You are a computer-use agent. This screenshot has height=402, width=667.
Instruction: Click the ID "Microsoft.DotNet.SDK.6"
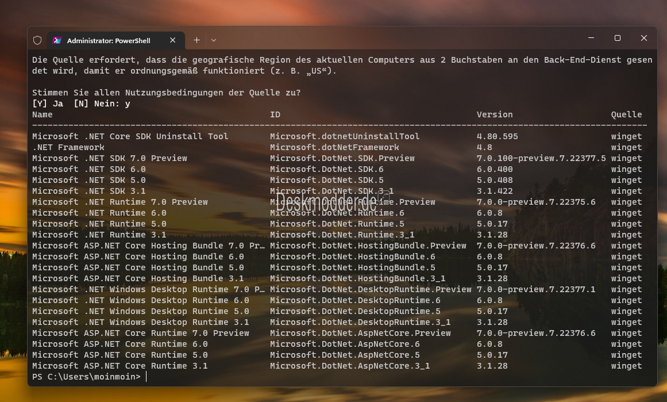tap(327, 170)
